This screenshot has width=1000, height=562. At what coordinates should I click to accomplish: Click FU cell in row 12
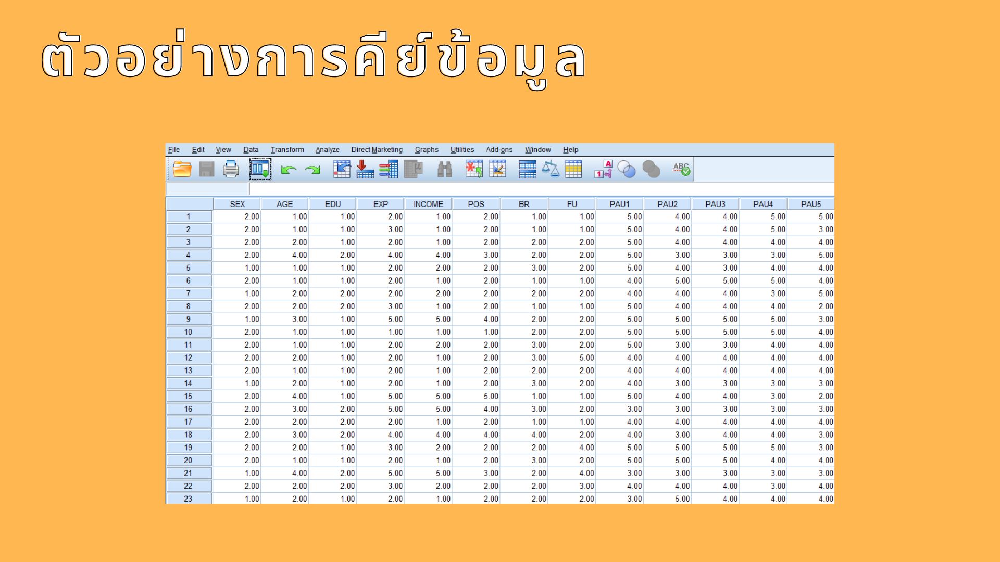[572, 357]
